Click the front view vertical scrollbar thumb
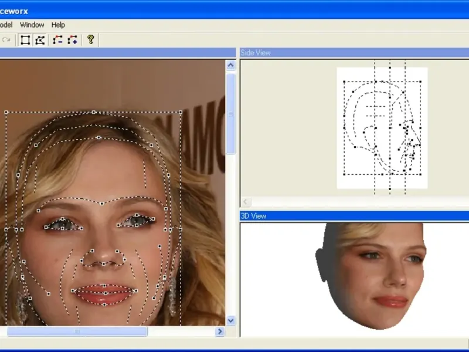 click(230, 114)
